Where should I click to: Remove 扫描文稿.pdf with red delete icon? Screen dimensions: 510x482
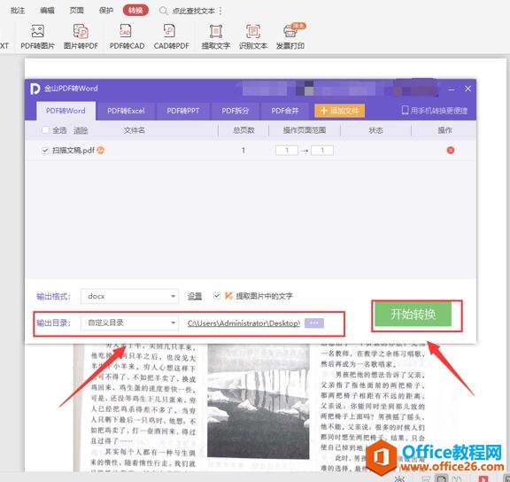point(451,150)
